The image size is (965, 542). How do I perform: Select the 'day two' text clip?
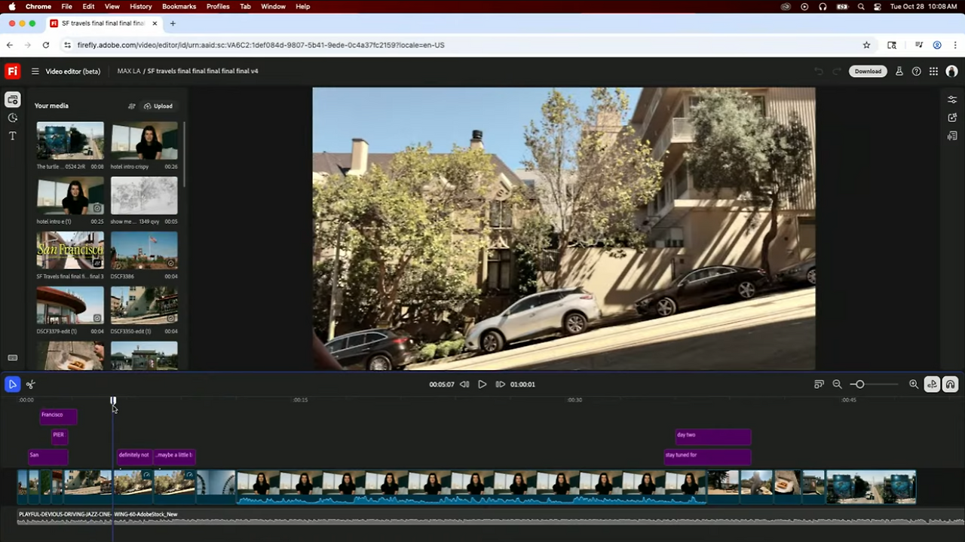coord(712,436)
